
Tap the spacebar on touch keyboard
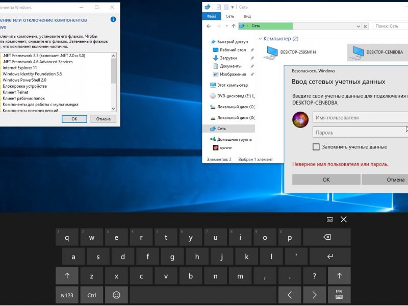pos(203,295)
